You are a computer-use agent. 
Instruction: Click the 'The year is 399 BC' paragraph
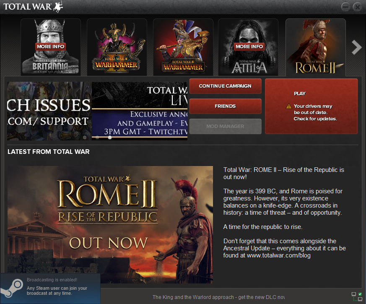point(283,202)
